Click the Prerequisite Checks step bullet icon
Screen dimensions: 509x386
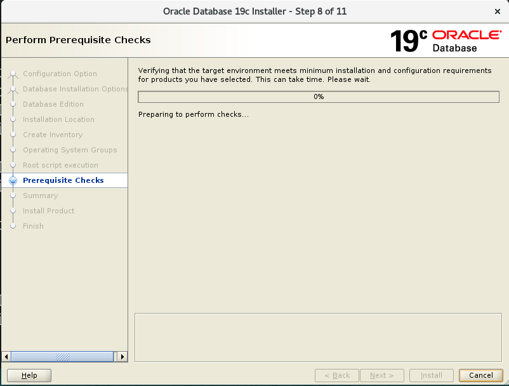[13, 180]
